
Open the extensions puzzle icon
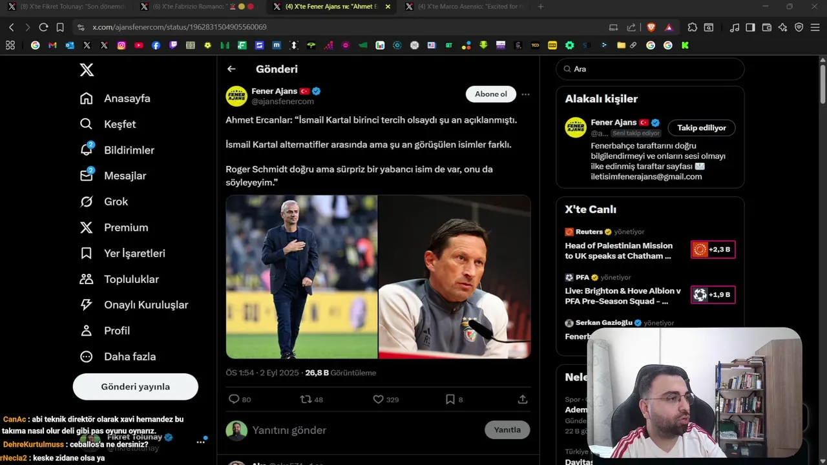(693, 27)
